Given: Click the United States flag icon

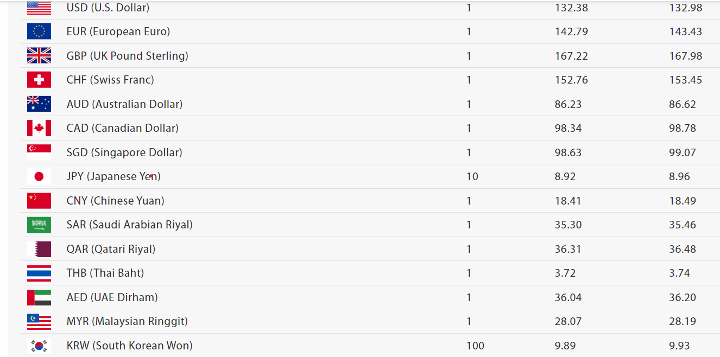Looking at the screenshot, I should tap(39, 8).
